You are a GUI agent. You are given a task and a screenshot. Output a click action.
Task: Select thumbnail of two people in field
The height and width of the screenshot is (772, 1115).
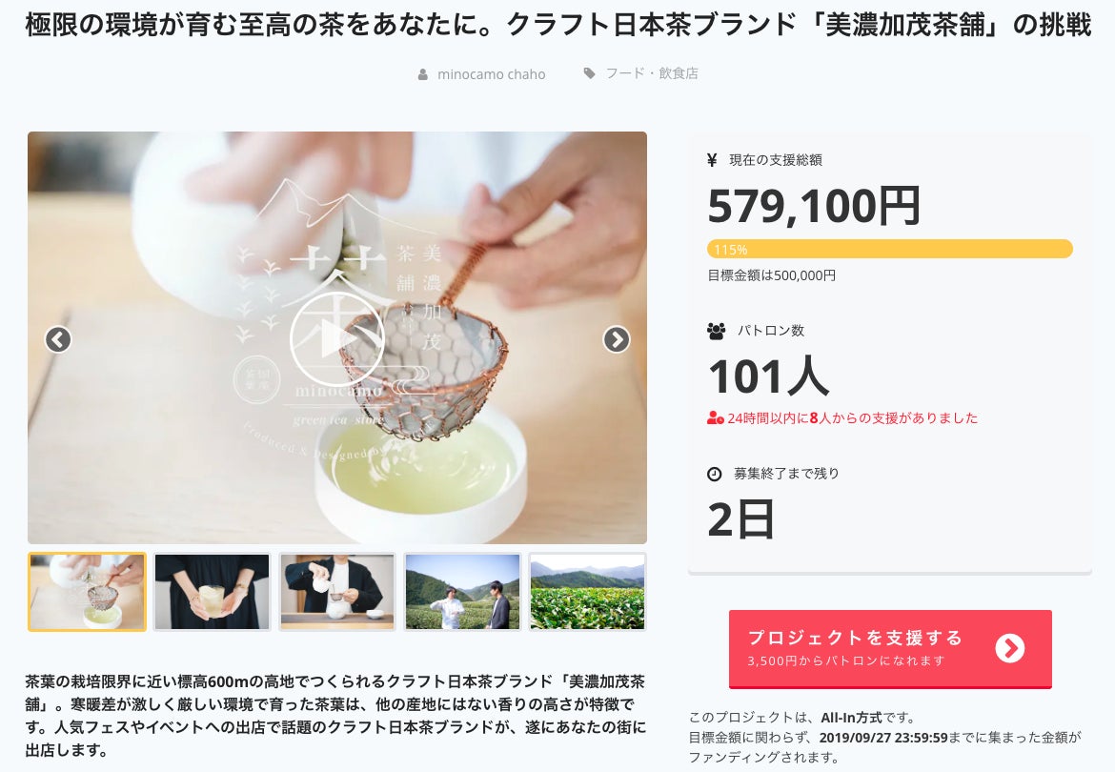pos(462,592)
